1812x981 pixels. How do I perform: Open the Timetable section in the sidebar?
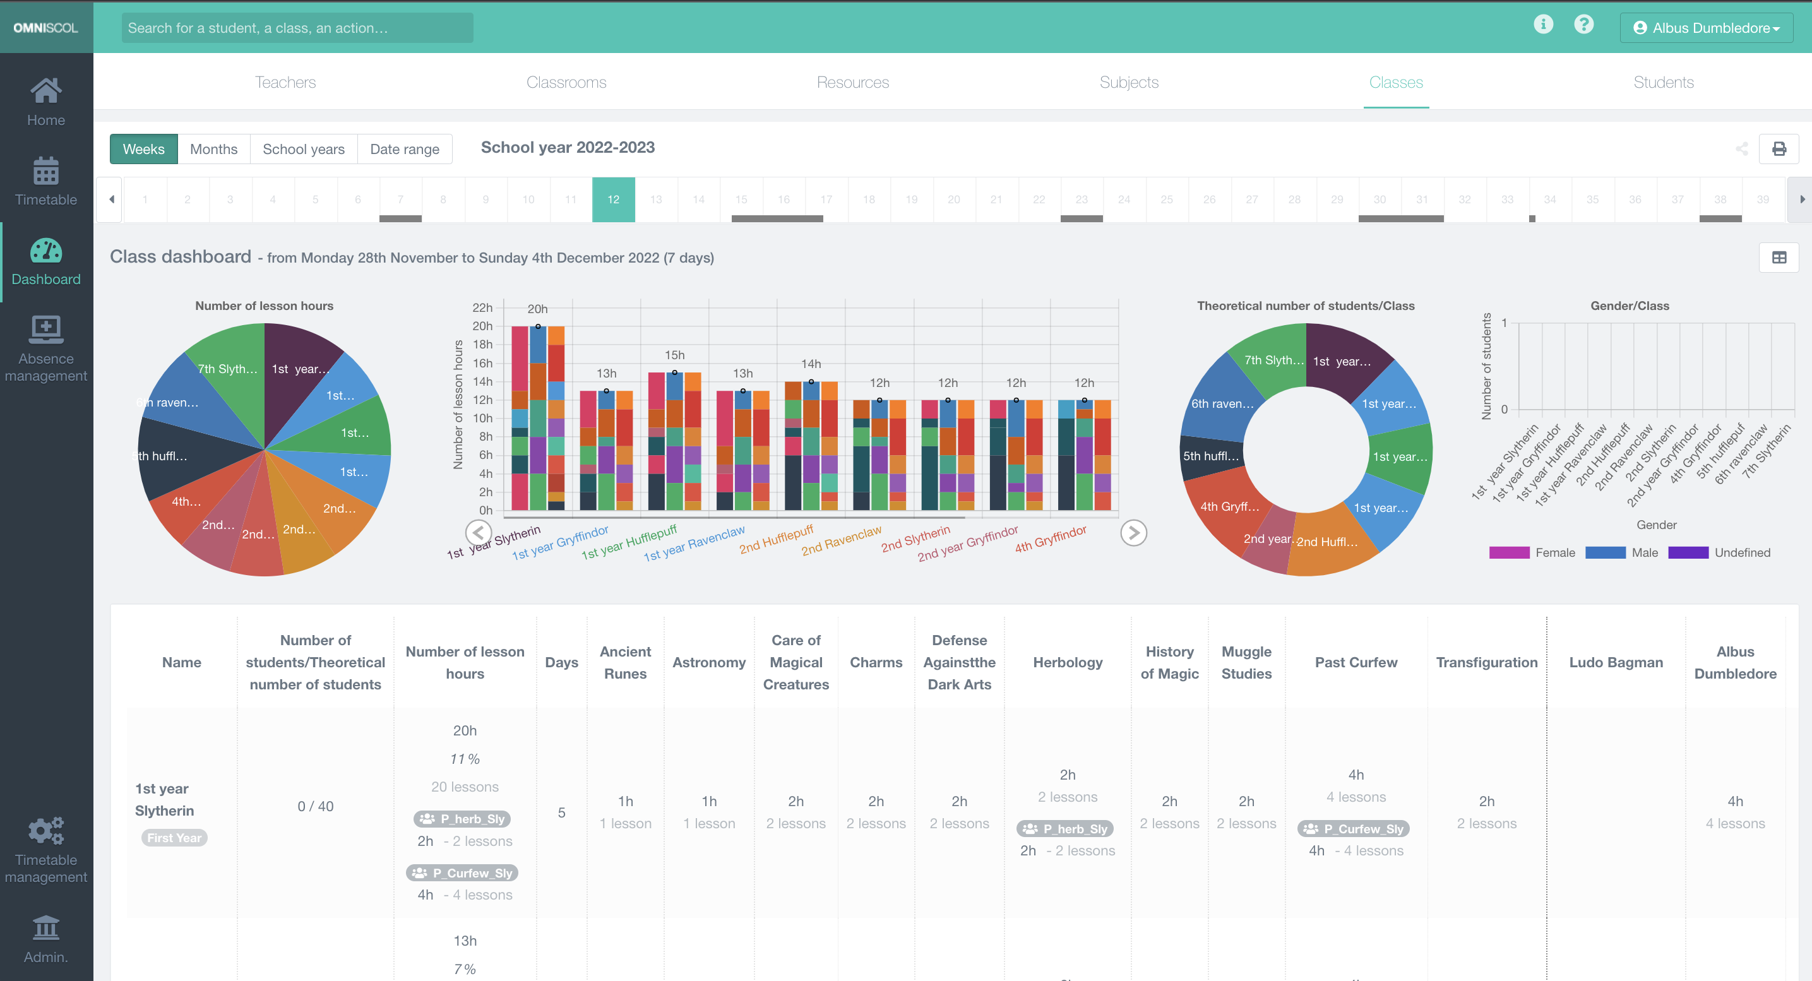coord(45,183)
